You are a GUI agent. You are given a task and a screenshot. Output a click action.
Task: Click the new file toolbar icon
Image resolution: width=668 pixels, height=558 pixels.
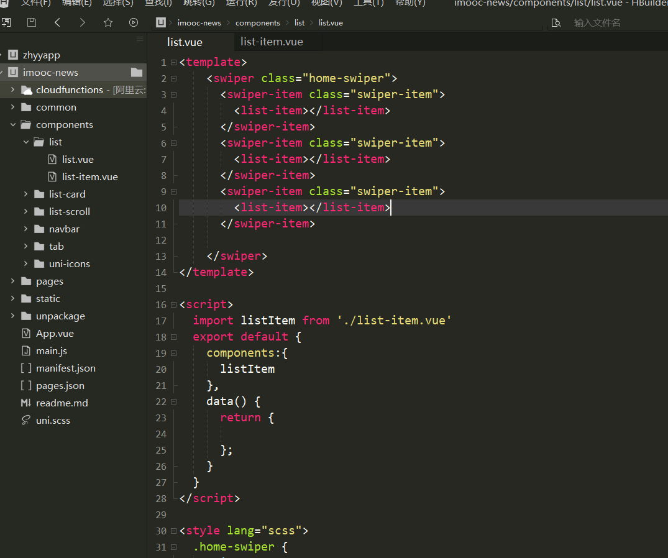[6, 22]
